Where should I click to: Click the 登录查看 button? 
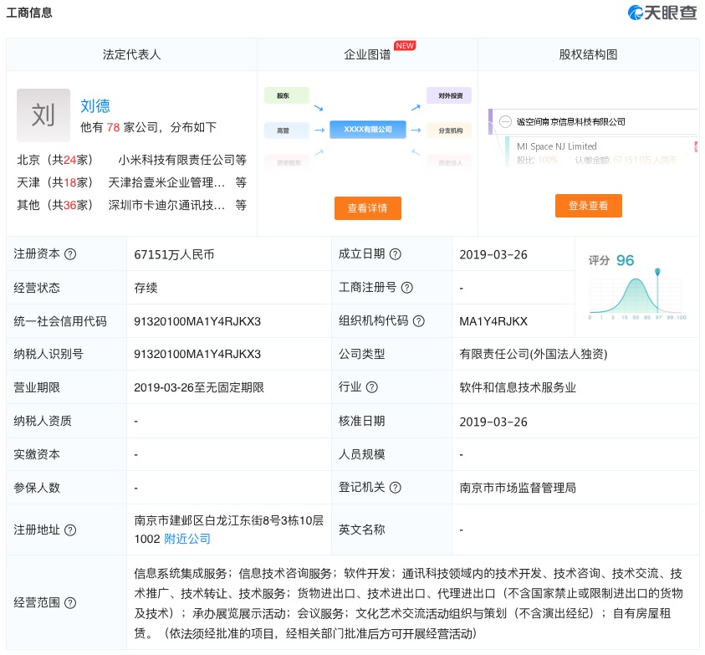(588, 205)
